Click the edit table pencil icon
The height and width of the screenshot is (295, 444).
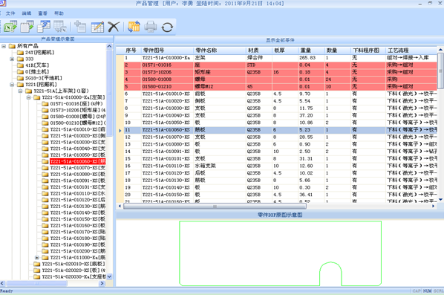tap(97, 27)
